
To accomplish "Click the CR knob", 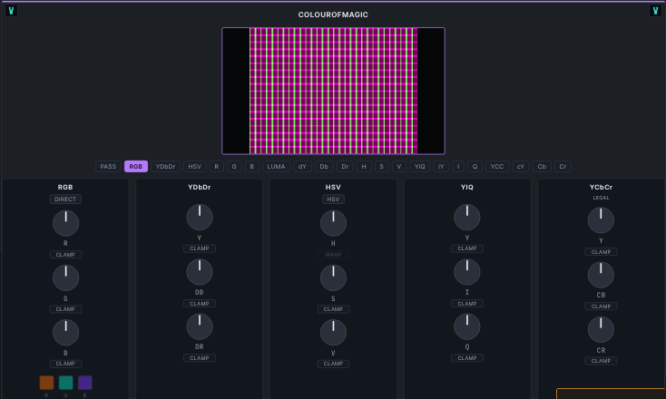I will (601, 330).
